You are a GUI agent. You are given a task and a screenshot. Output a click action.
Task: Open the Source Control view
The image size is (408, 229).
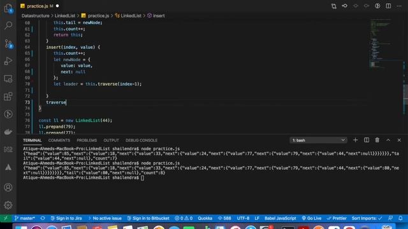click(x=8, y=43)
